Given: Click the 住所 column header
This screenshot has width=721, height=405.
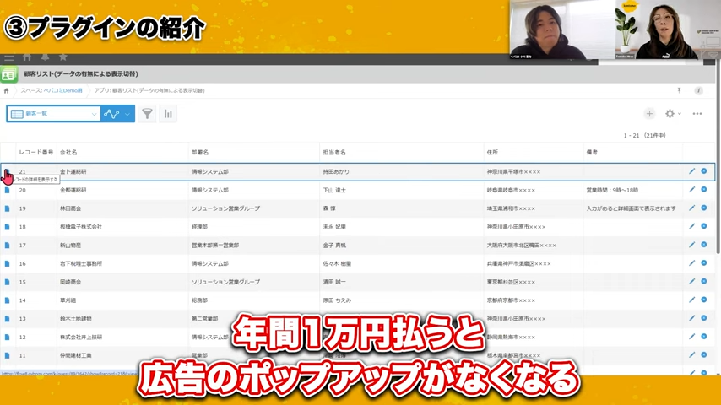Looking at the screenshot, I should [492, 152].
